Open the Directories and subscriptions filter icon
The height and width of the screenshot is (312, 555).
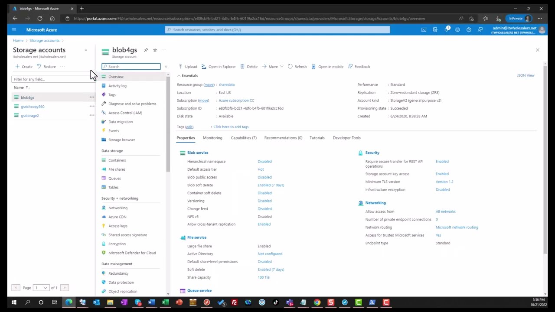(435, 30)
